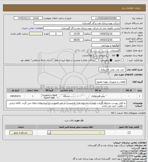Click the request creator name field
Viewport: 148px width, 162px height.
[x=82, y=28]
